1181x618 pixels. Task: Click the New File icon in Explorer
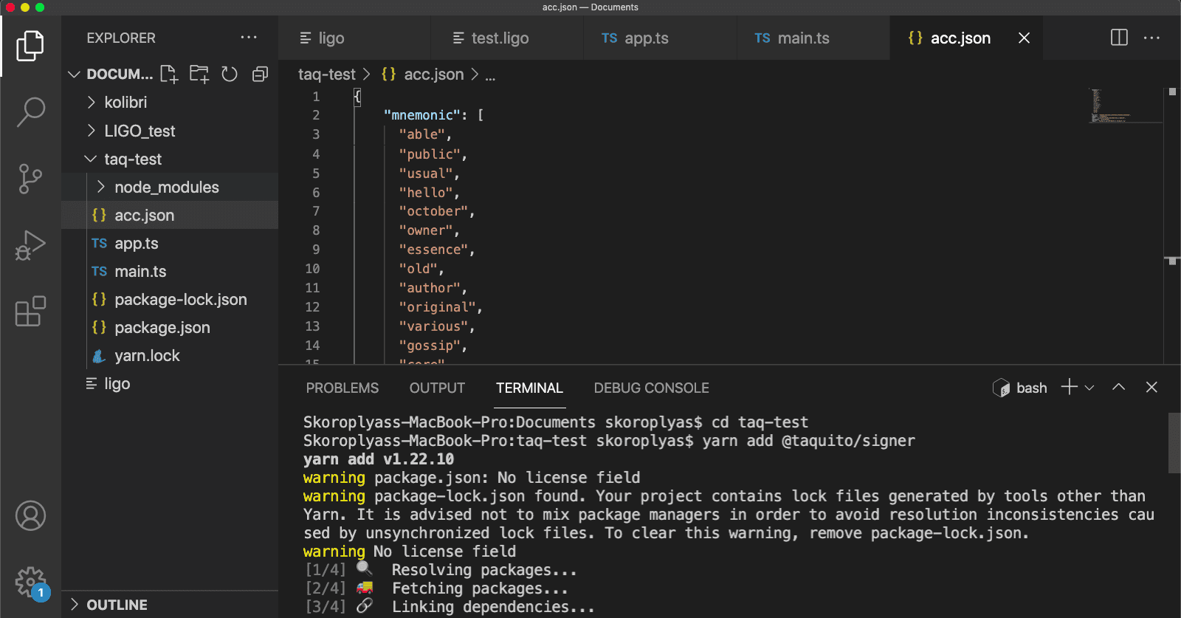coord(169,74)
